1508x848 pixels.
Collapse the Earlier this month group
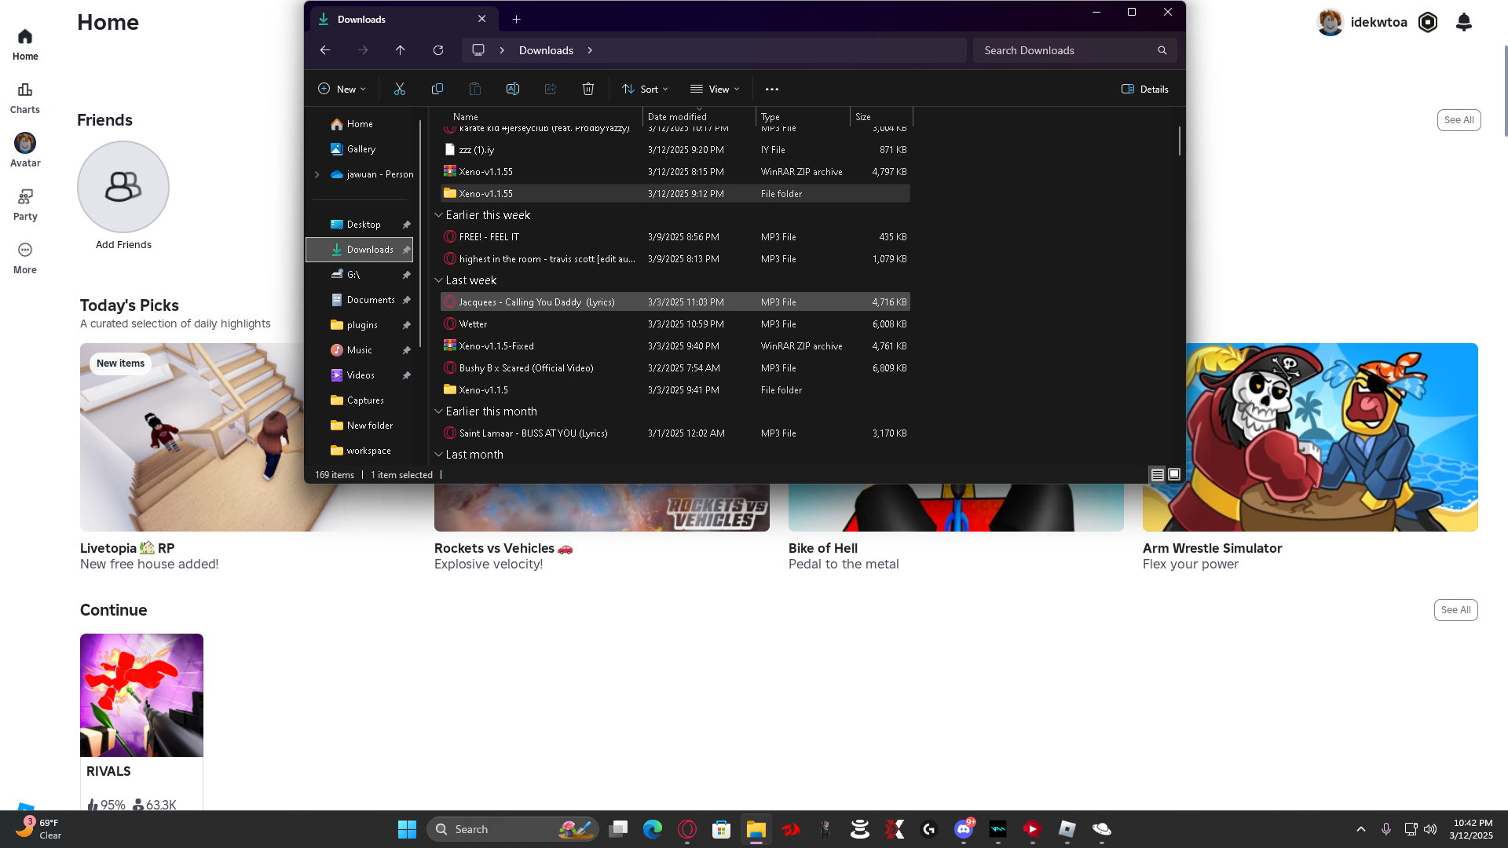point(438,411)
